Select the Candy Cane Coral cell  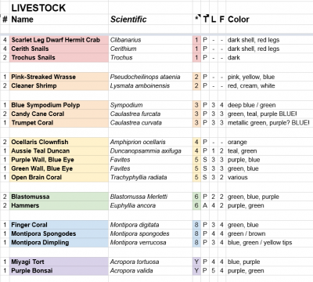pyautogui.click(x=59, y=114)
